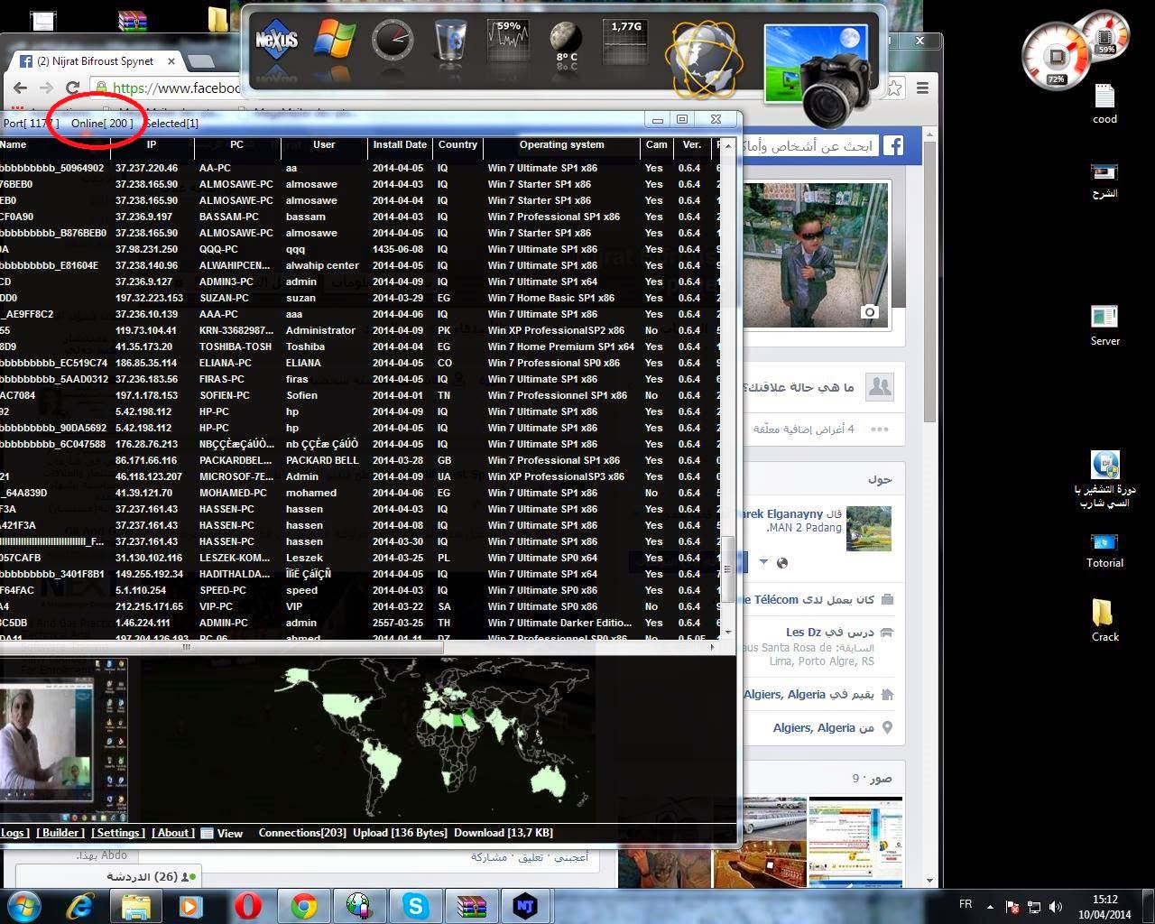Viewport: 1155px width, 924px height.
Task: Open the Crack folder on desktop
Action: (1104, 620)
